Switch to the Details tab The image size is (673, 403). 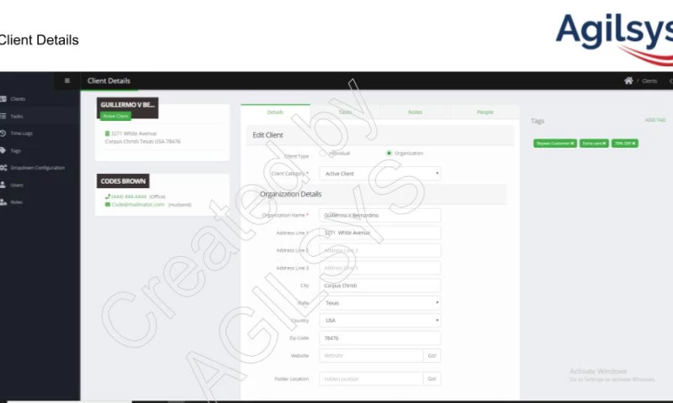point(275,113)
